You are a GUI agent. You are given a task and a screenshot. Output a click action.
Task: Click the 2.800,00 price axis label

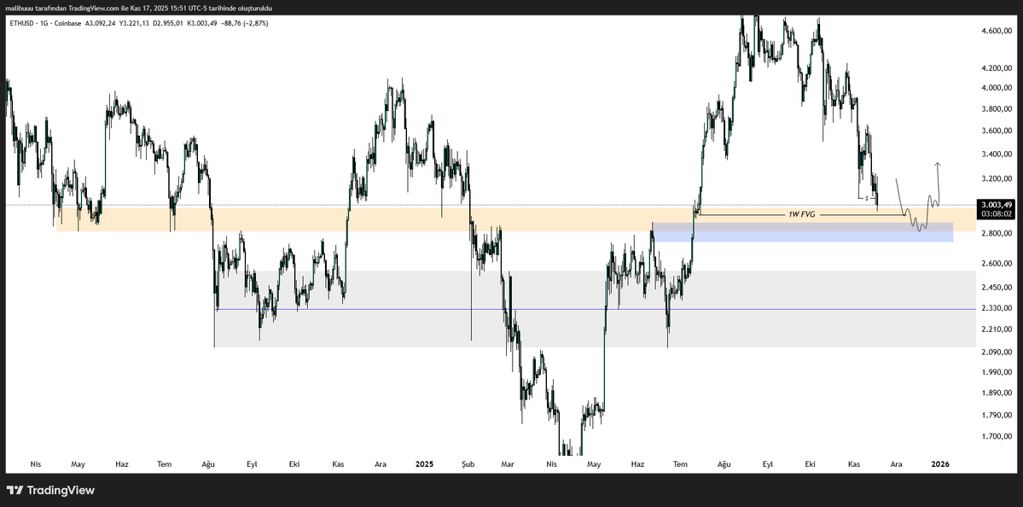pyautogui.click(x=996, y=234)
